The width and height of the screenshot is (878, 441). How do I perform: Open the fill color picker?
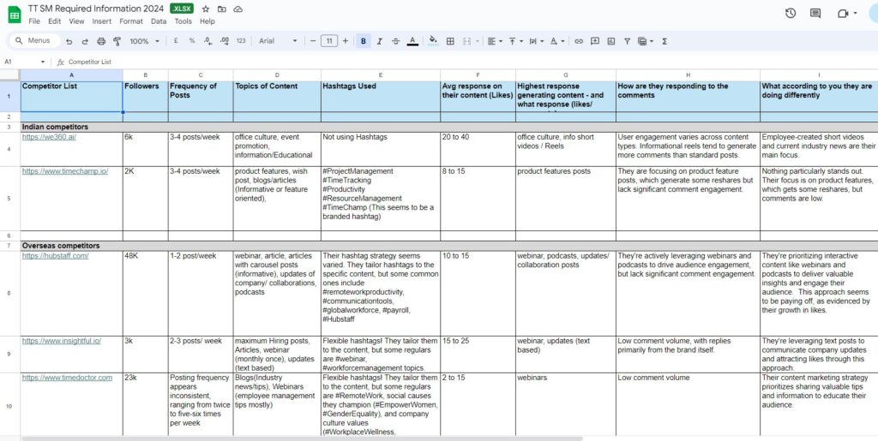point(432,41)
